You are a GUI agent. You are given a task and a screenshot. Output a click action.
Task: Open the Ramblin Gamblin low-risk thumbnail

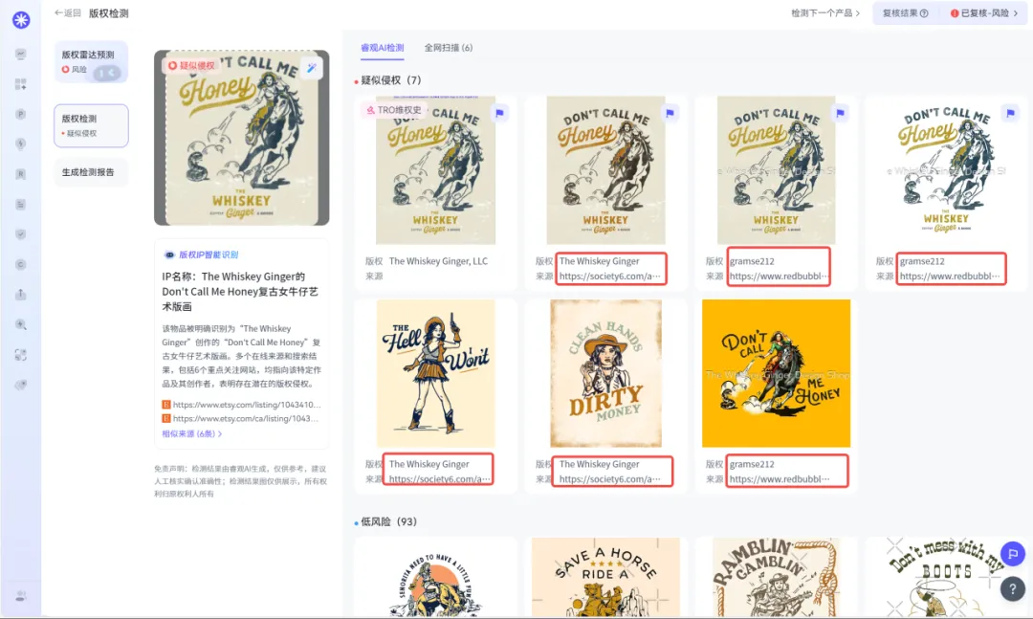point(776,577)
